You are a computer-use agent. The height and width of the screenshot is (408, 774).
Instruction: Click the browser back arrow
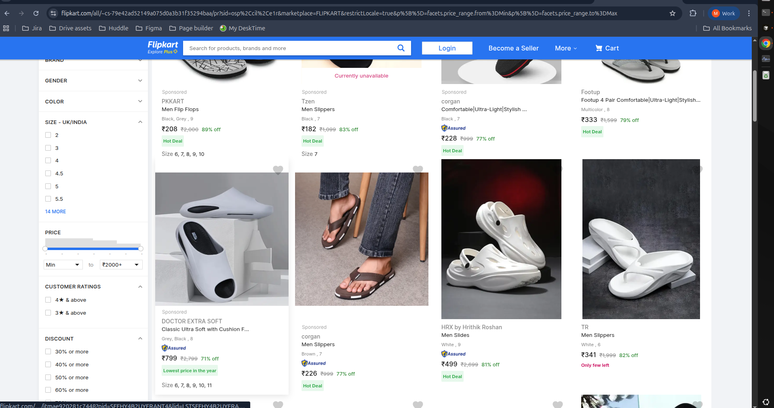click(7, 13)
